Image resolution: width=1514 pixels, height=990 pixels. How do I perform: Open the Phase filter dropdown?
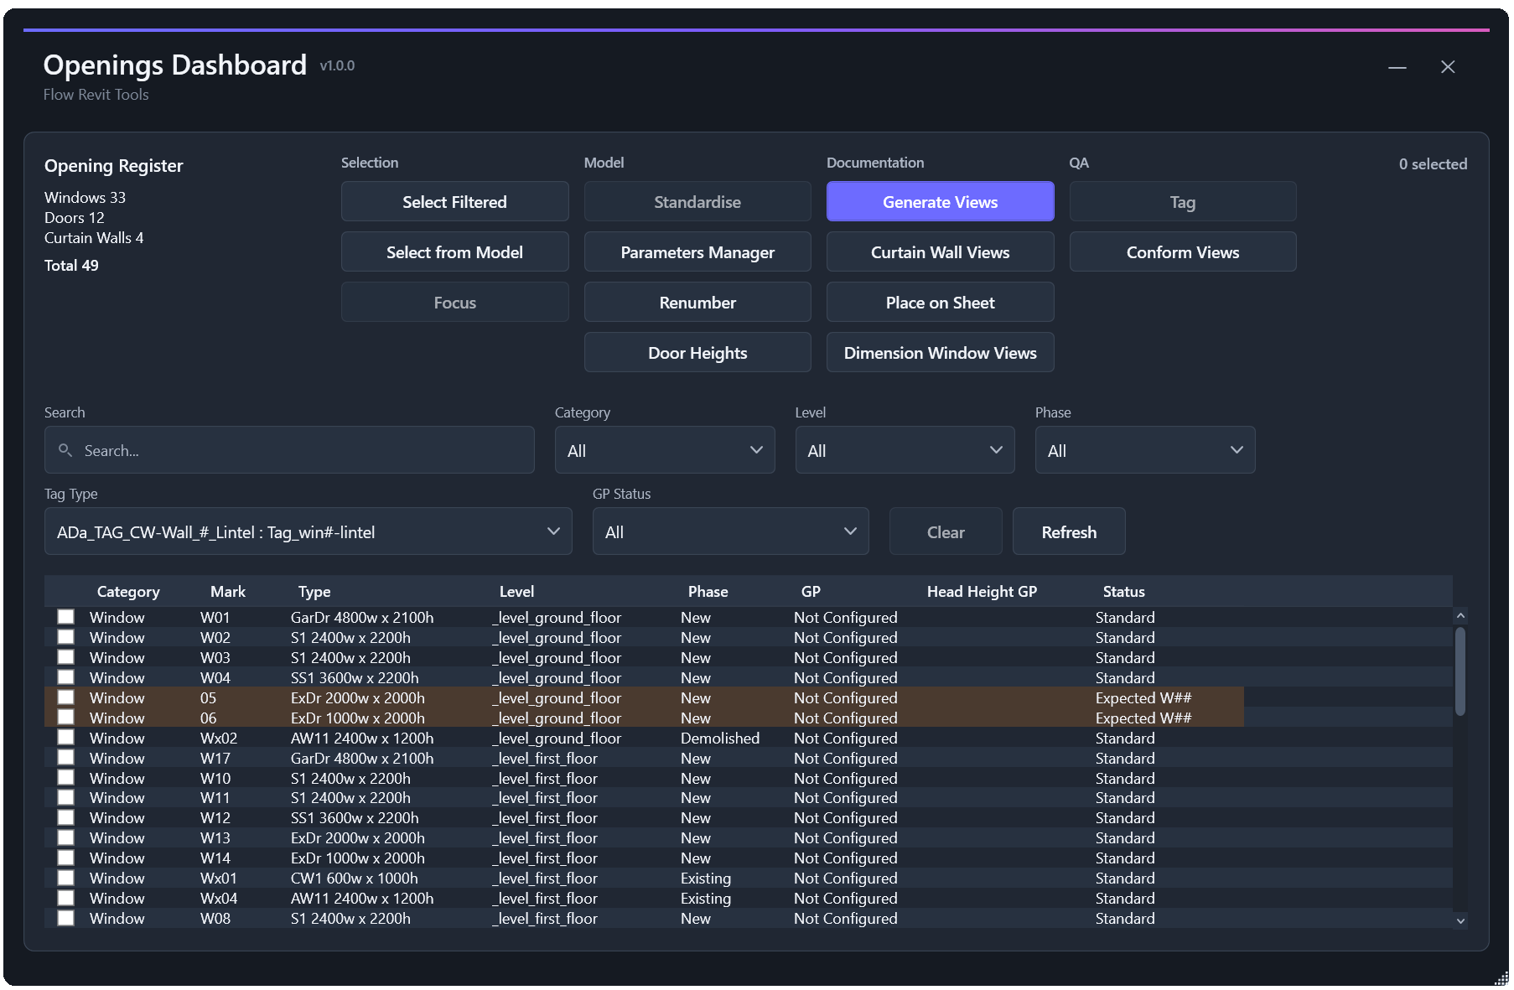(1145, 450)
